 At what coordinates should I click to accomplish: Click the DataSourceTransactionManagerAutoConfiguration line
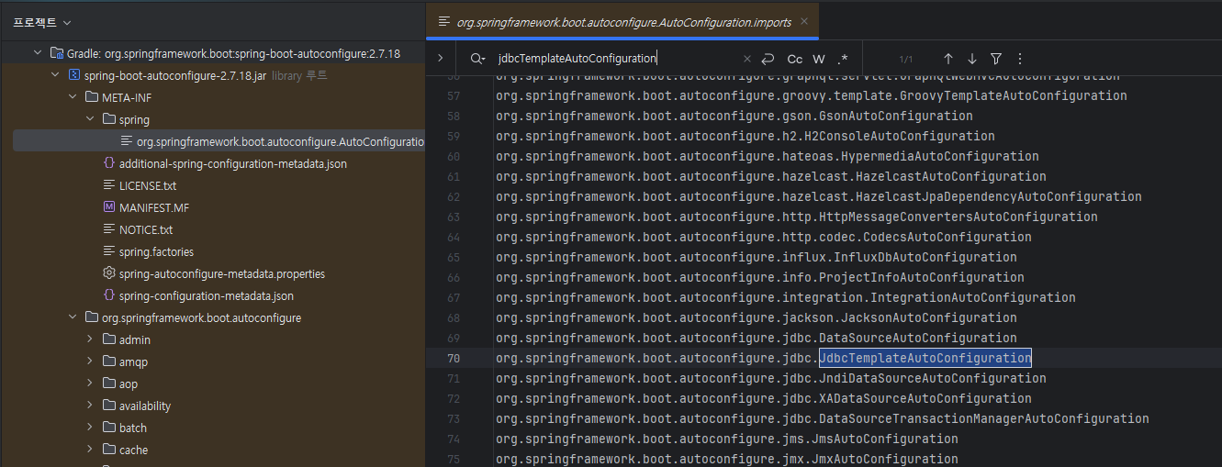tap(823, 418)
